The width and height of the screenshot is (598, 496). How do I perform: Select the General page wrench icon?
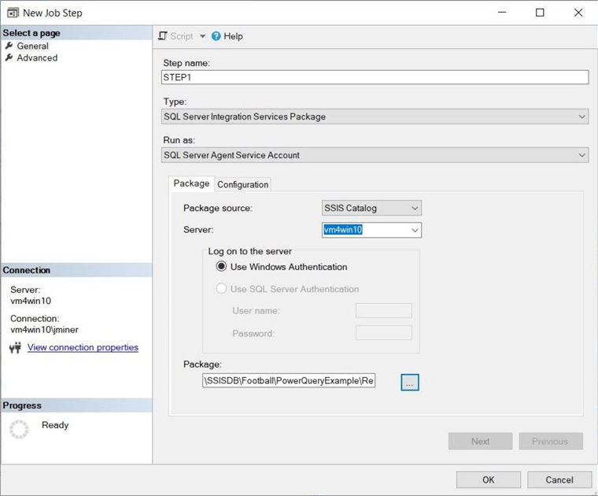click(x=9, y=46)
